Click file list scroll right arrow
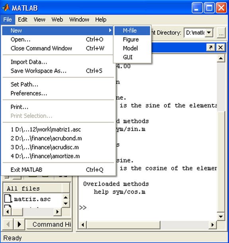 58,212
